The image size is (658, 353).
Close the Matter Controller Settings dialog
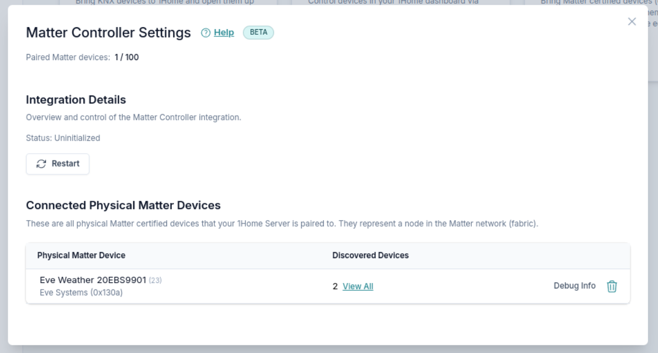(632, 22)
